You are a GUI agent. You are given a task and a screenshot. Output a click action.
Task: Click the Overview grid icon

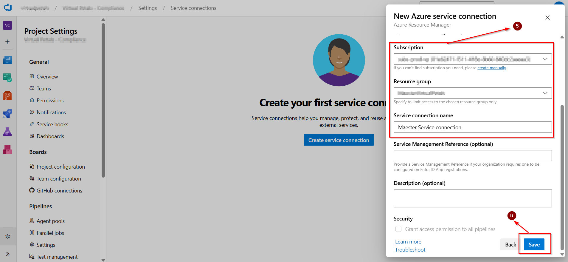coord(32,76)
